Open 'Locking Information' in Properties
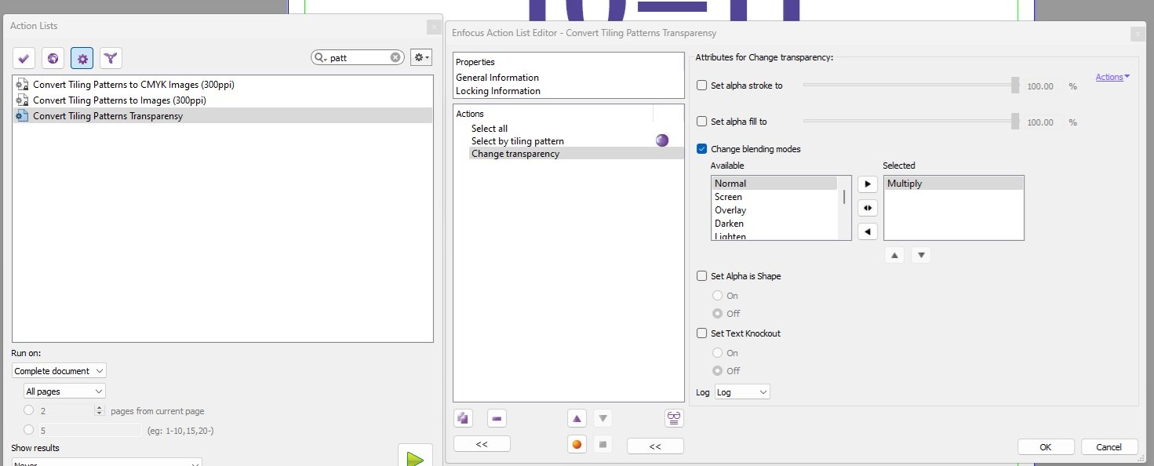1154x466 pixels. click(498, 91)
